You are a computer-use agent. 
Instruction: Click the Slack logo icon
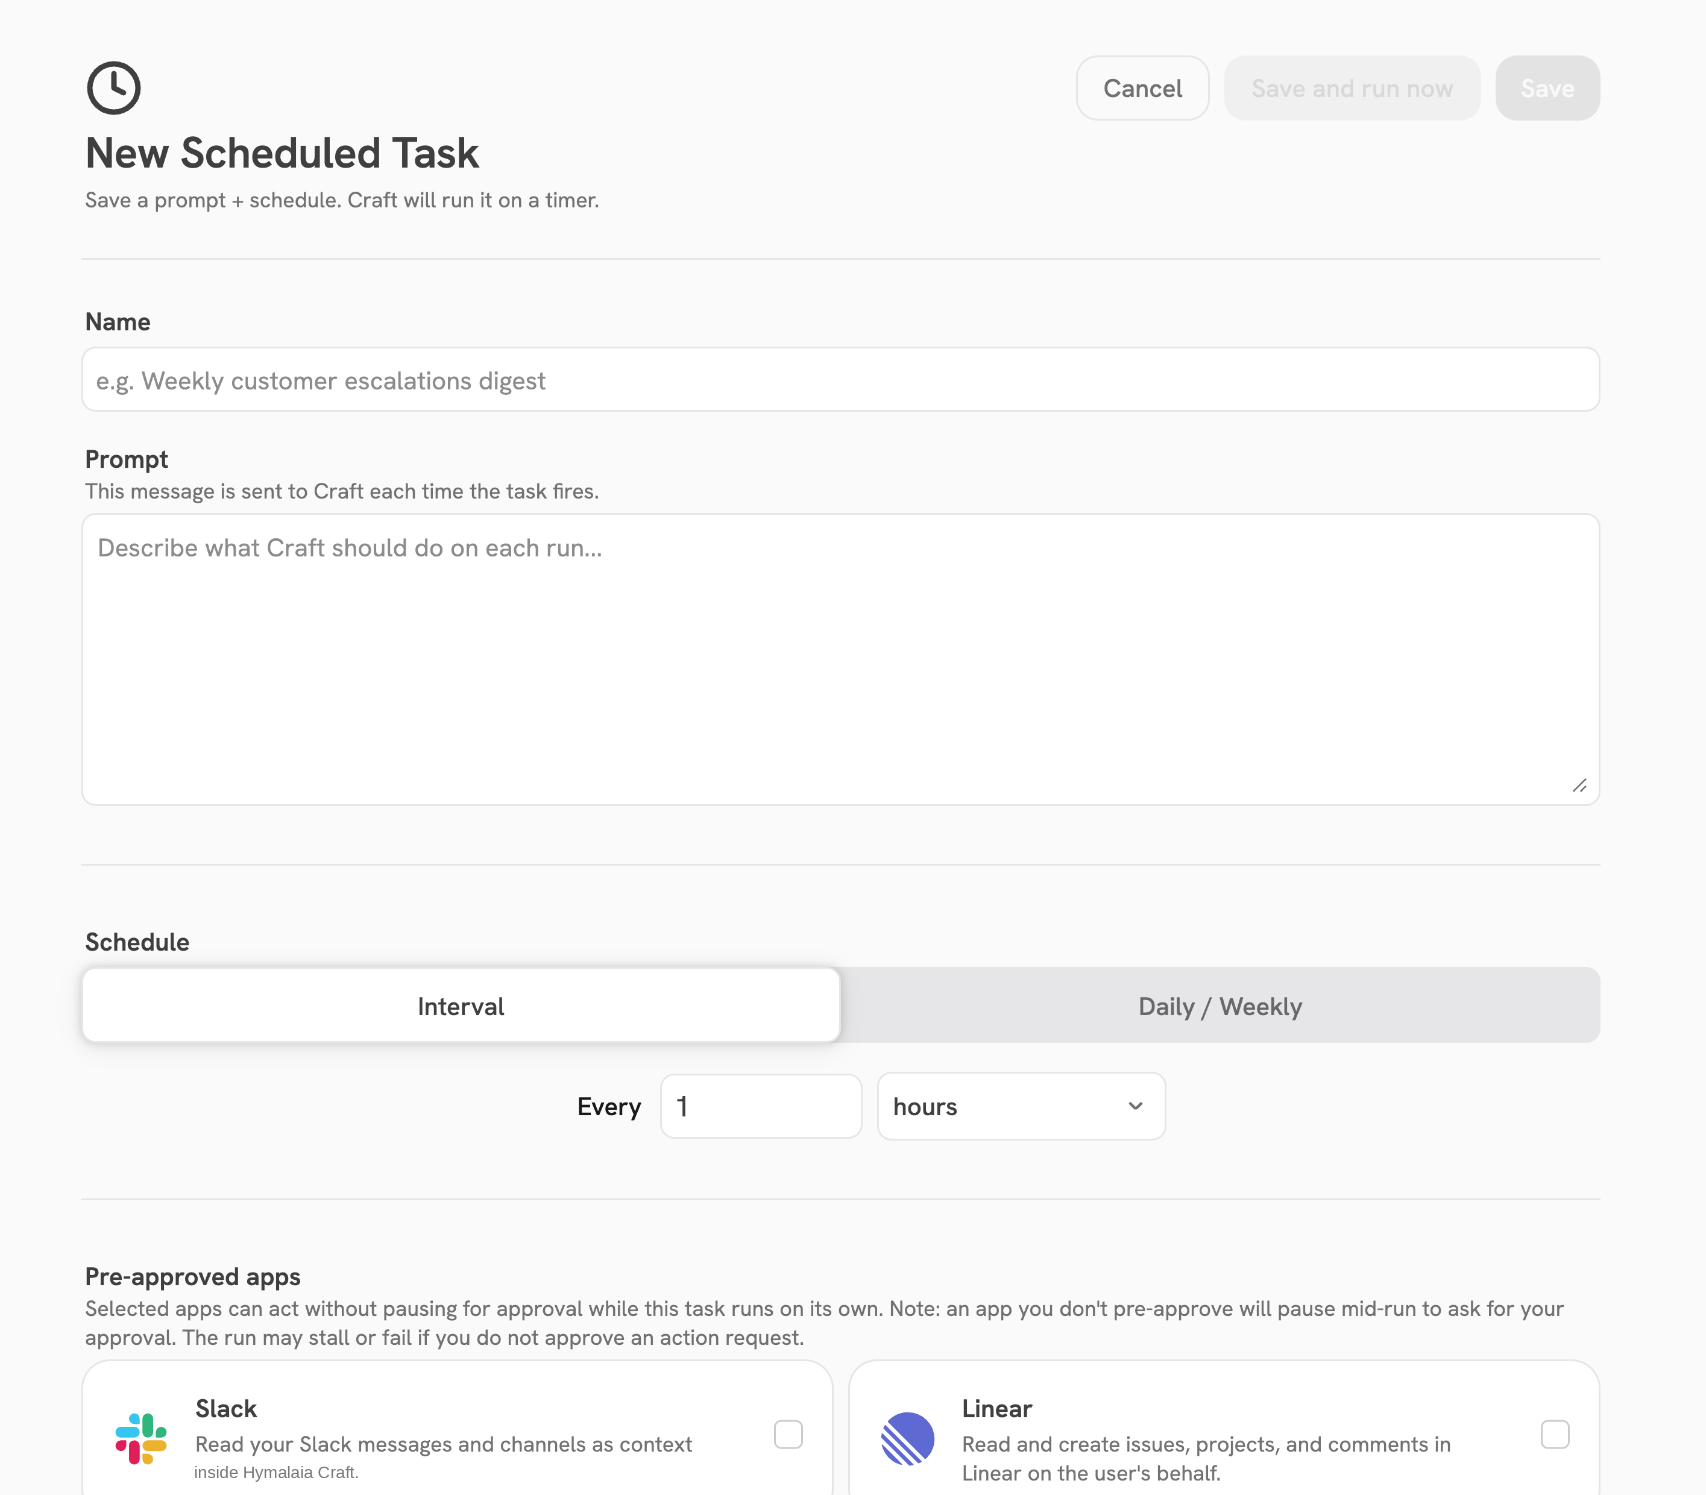click(x=141, y=1438)
